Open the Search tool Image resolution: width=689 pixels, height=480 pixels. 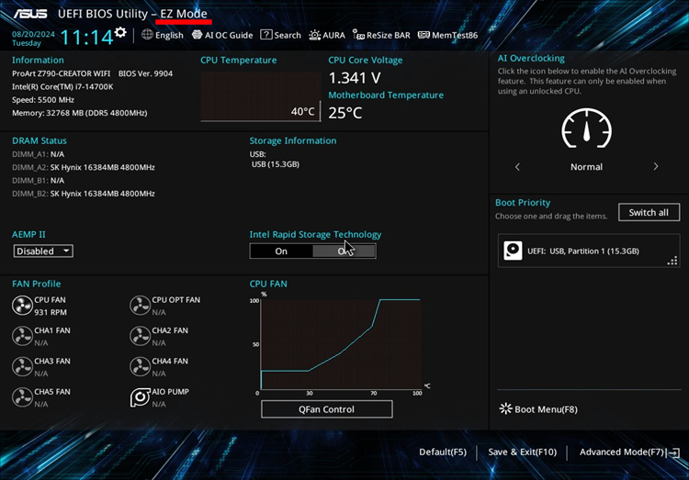tap(280, 35)
